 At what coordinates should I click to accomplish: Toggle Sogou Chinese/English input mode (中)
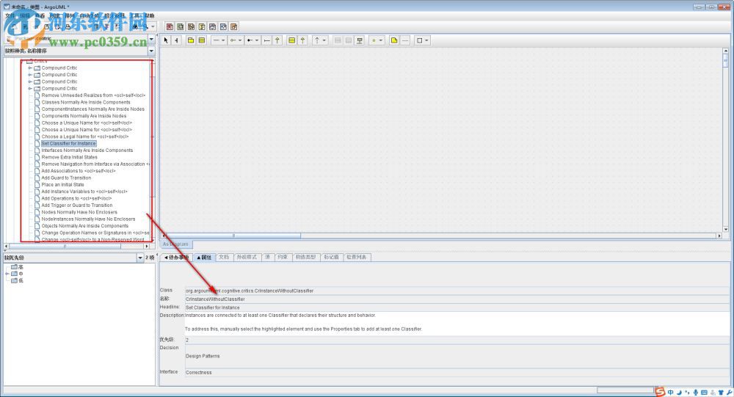(x=670, y=392)
